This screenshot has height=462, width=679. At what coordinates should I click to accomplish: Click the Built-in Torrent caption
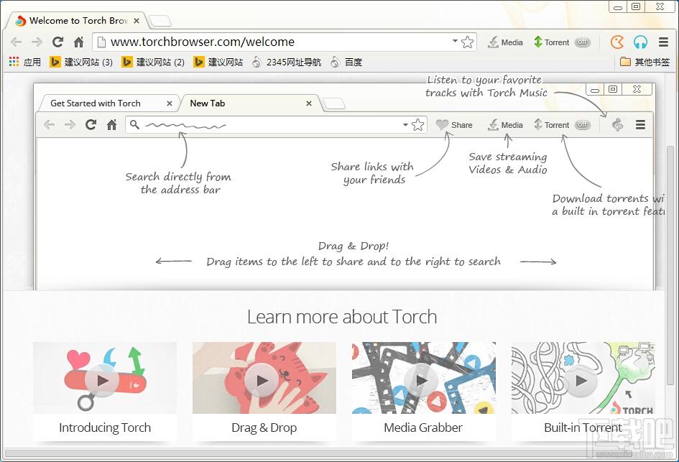(x=583, y=428)
